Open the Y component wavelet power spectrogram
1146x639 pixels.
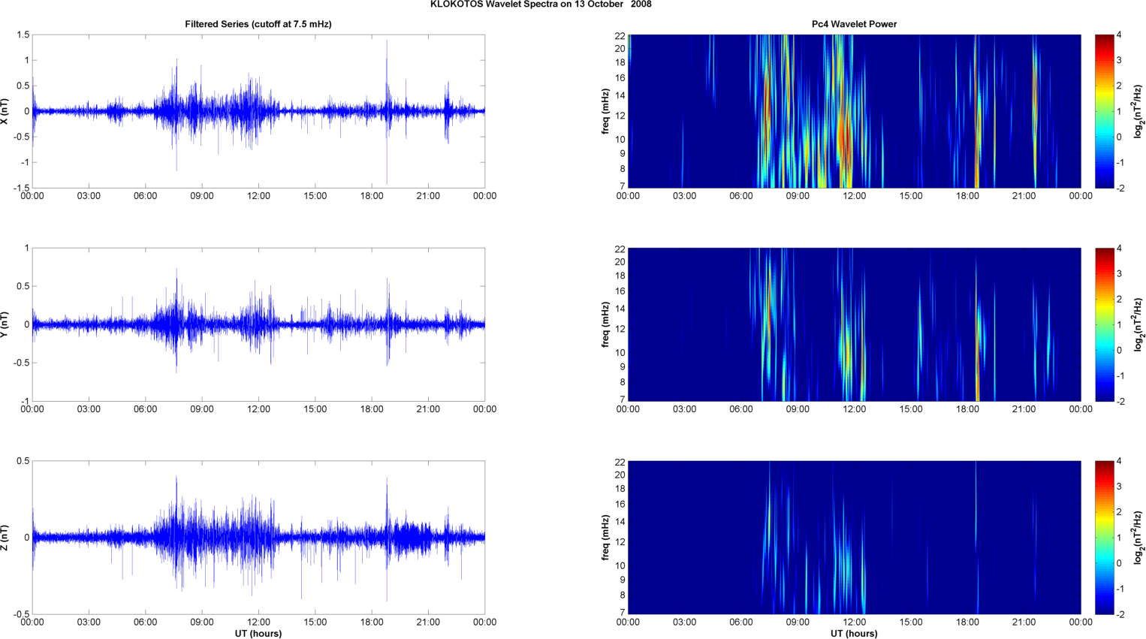(854, 324)
